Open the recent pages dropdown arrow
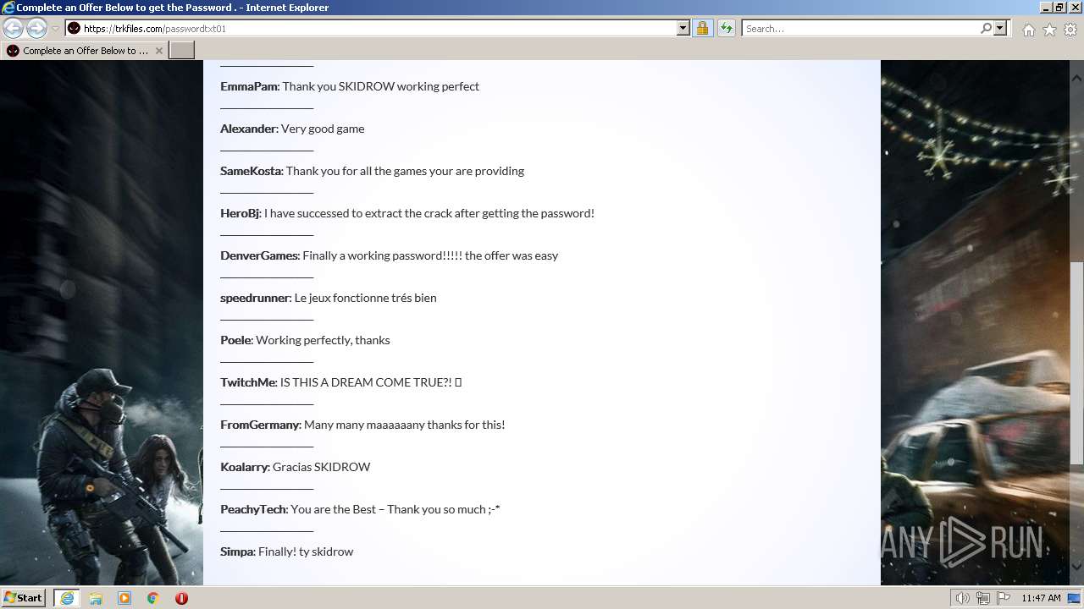Image resolution: width=1084 pixels, height=609 pixels. (55, 28)
